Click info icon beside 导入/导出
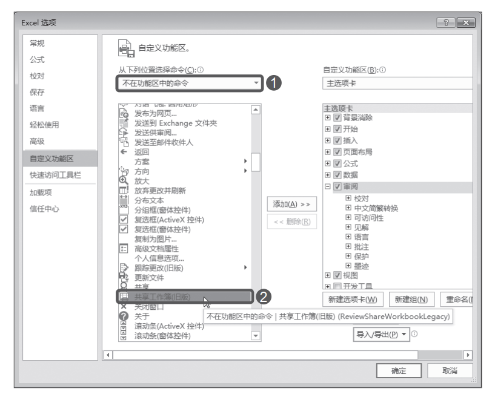 pos(414,334)
